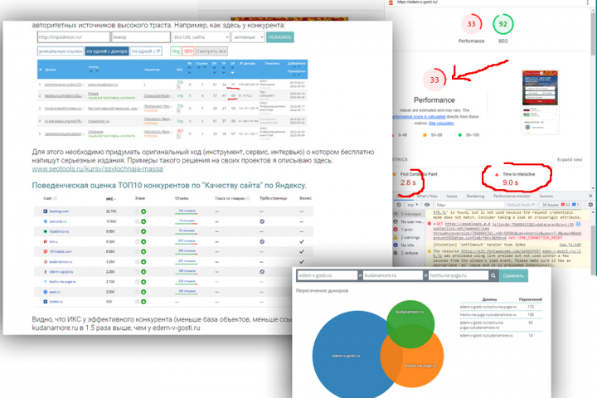The height and width of the screenshot is (398, 597).
Task: Click the booking.com favicon in site list
Action: point(46,211)
